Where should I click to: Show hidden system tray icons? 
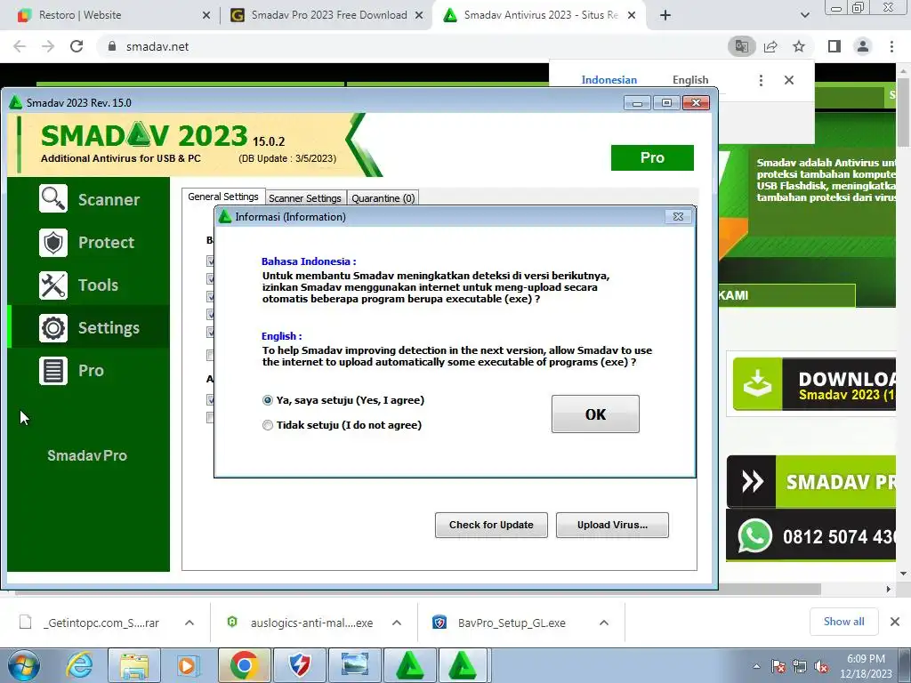click(756, 667)
